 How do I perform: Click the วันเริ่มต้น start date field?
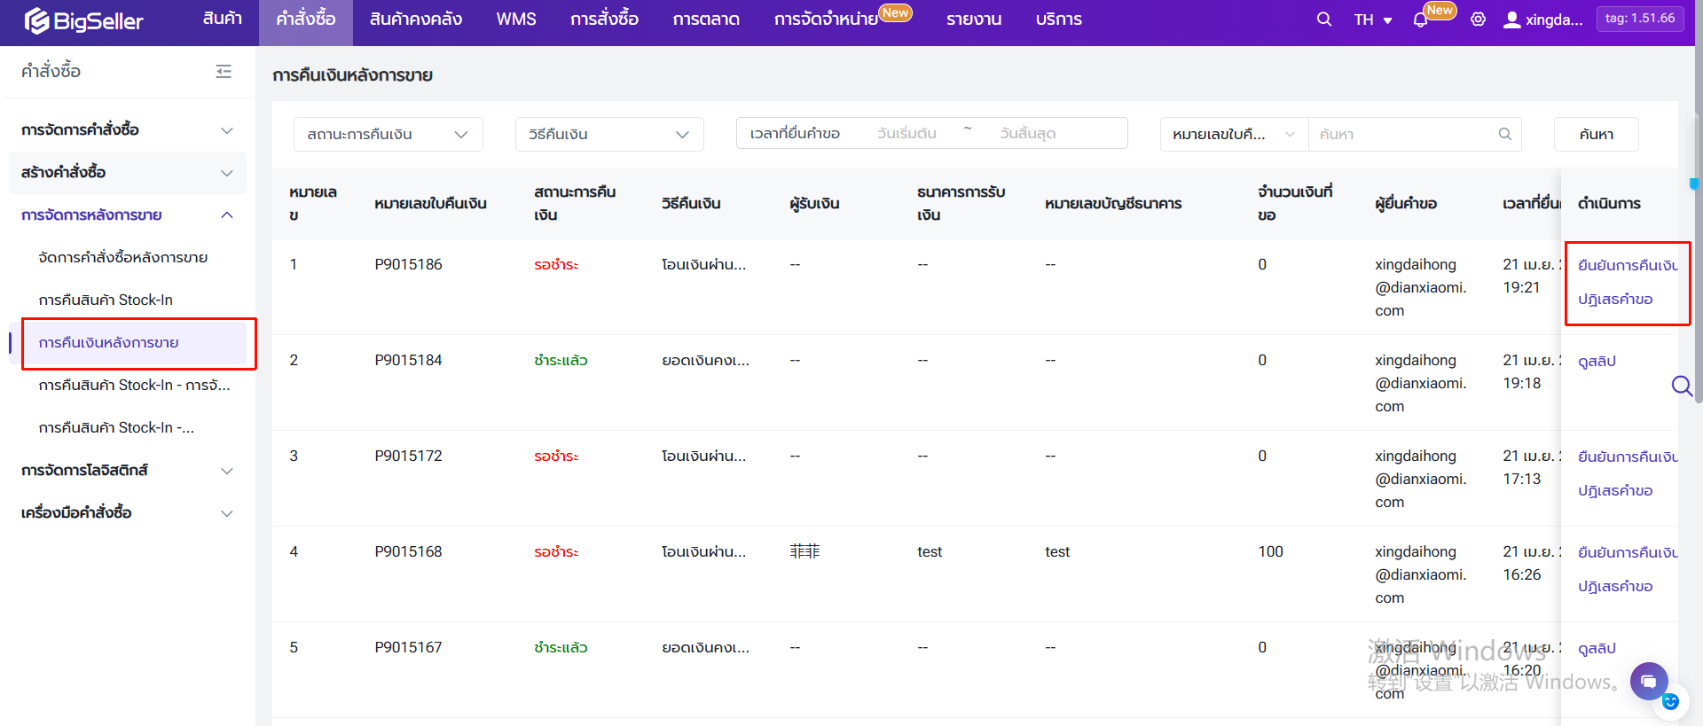tap(906, 134)
